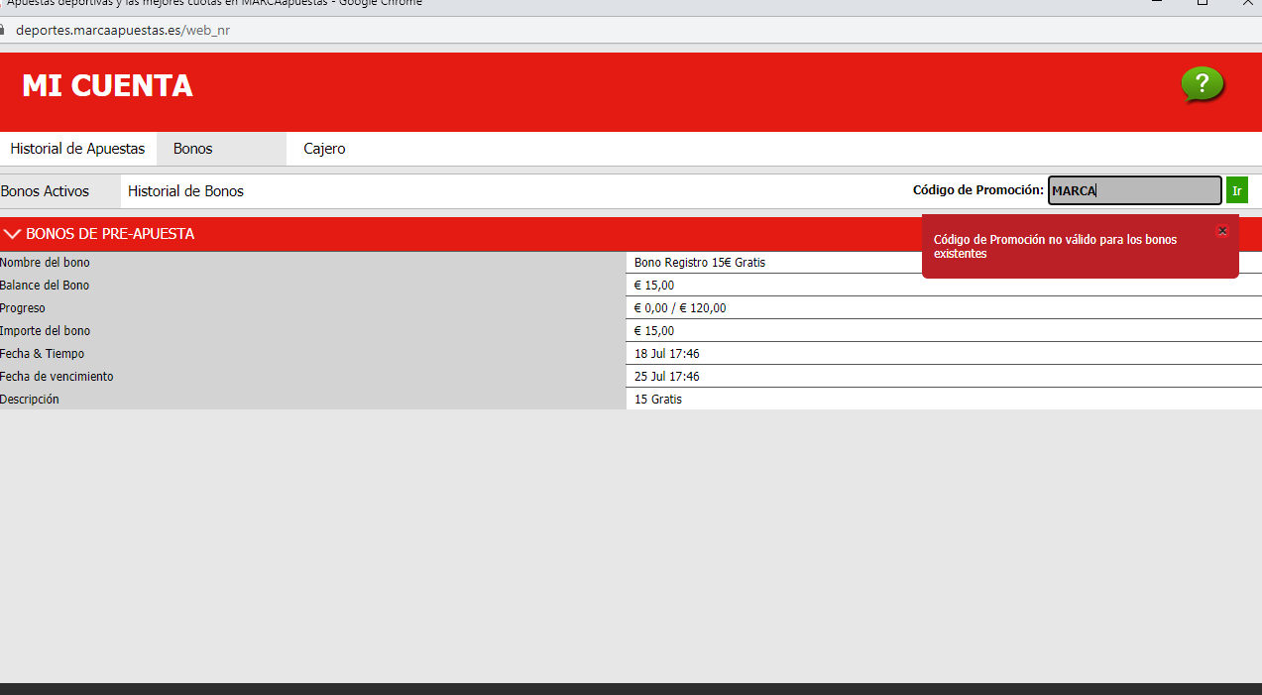Image resolution: width=1262 pixels, height=695 pixels.
Task: Click the 'Código de Promoción:' field label
Action: coord(978,190)
